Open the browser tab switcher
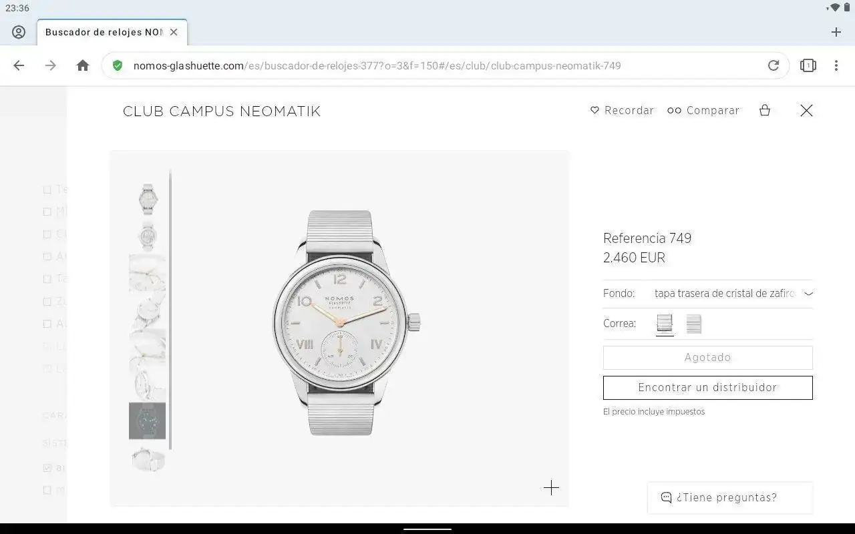855x534 pixels. (808, 65)
